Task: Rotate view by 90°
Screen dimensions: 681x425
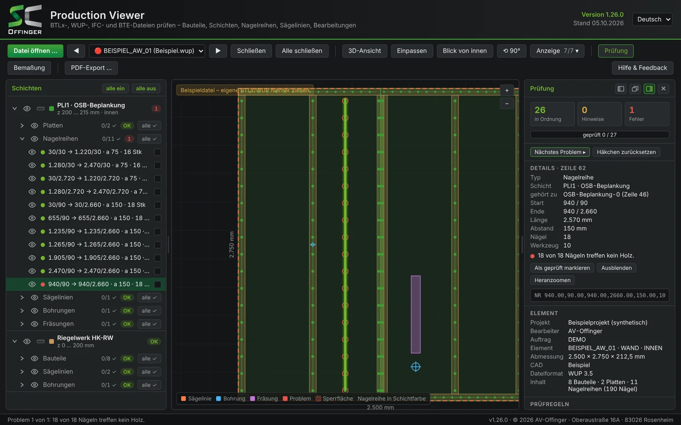Action: 512,51
